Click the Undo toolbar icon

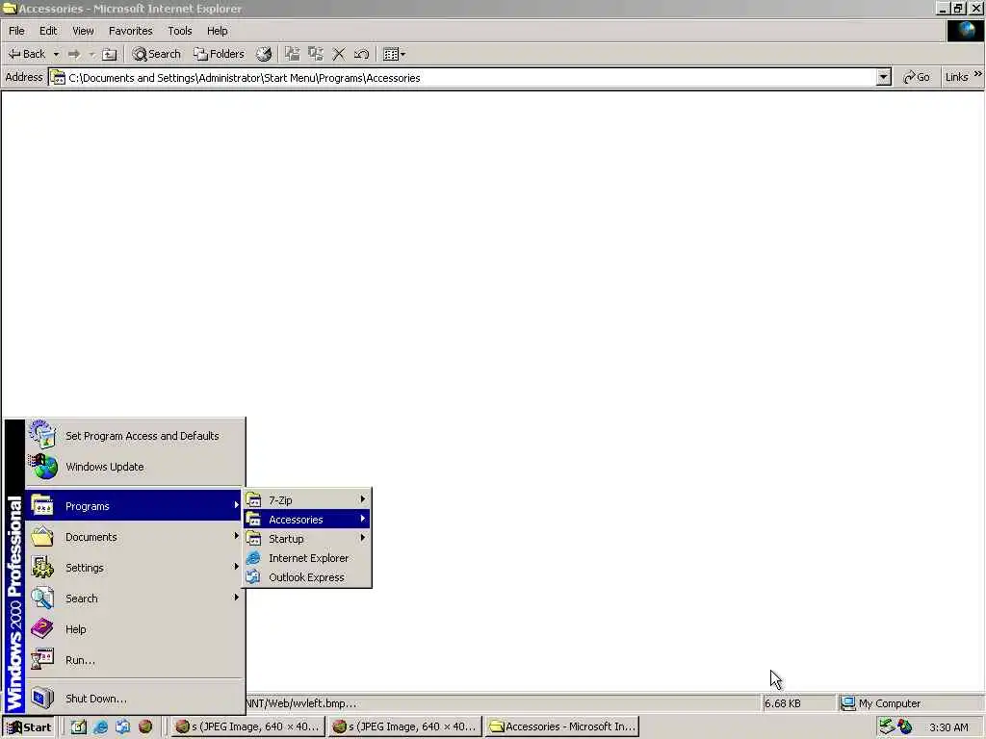(x=361, y=54)
